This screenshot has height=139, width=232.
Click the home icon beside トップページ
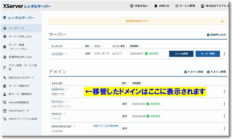click(5, 28)
